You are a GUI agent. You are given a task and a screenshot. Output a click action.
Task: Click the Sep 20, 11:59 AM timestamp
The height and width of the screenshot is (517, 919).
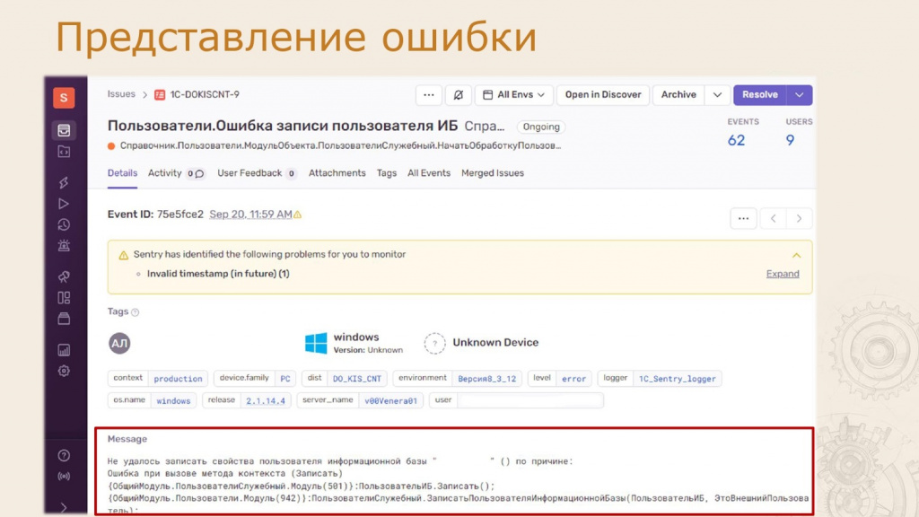[x=250, y=215]
